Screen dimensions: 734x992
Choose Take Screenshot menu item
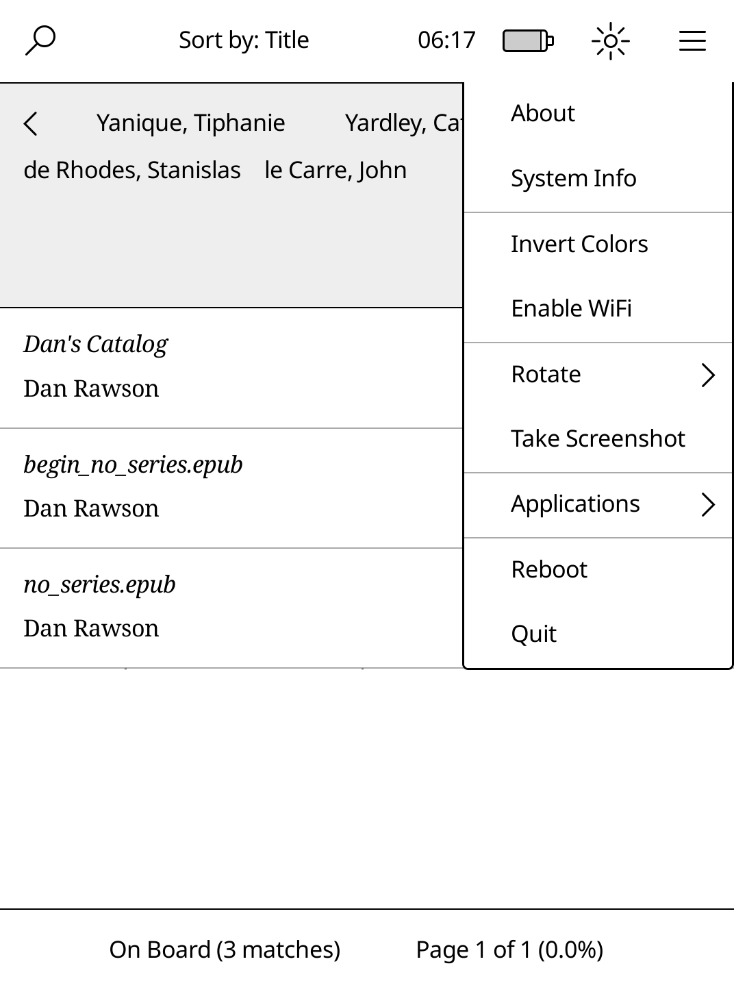tap(598, 439)
